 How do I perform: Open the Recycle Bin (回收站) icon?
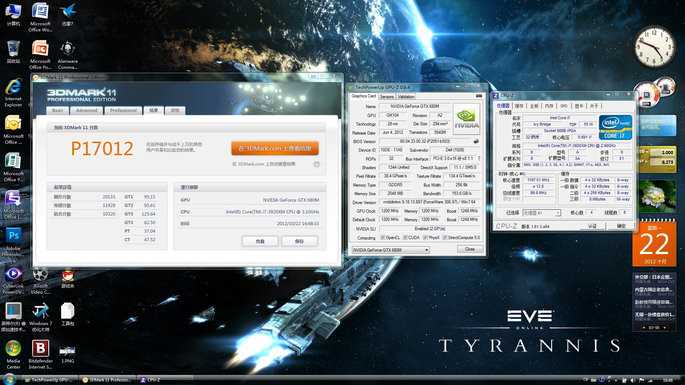tap(13, 52)
